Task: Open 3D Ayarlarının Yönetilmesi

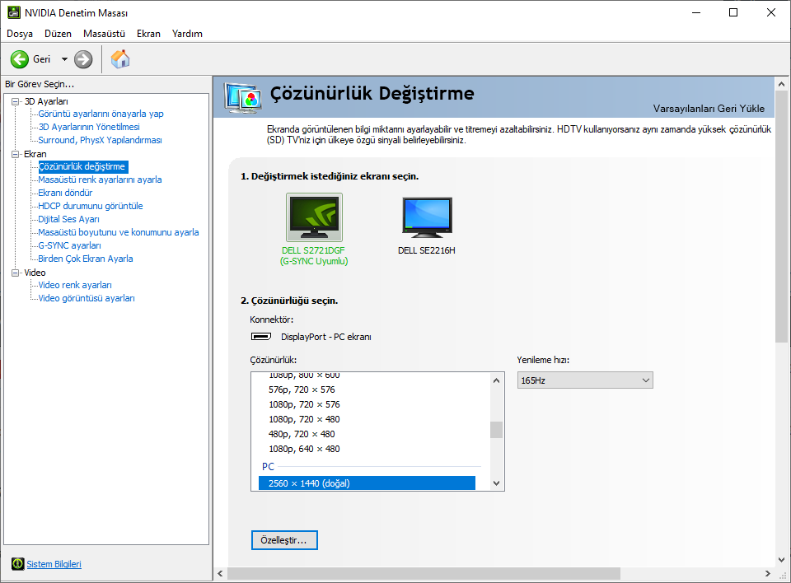Action: pos(89,127)
